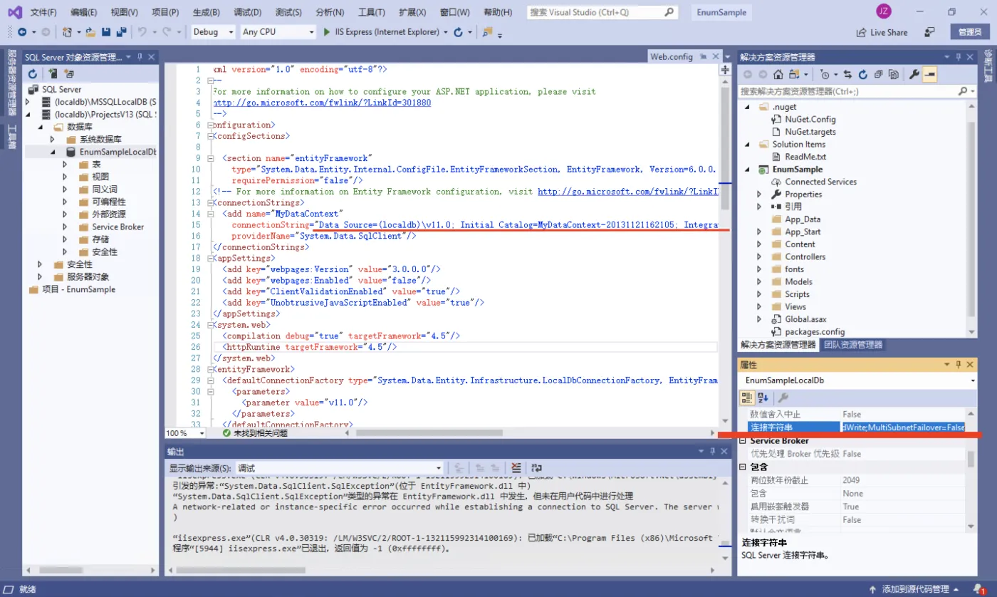Image resolution: width=997 pixels, height=597 pixels.
Task: Click 未找到相关问题 status indicator
Action: pyautogui.click(x=254, y=432)
